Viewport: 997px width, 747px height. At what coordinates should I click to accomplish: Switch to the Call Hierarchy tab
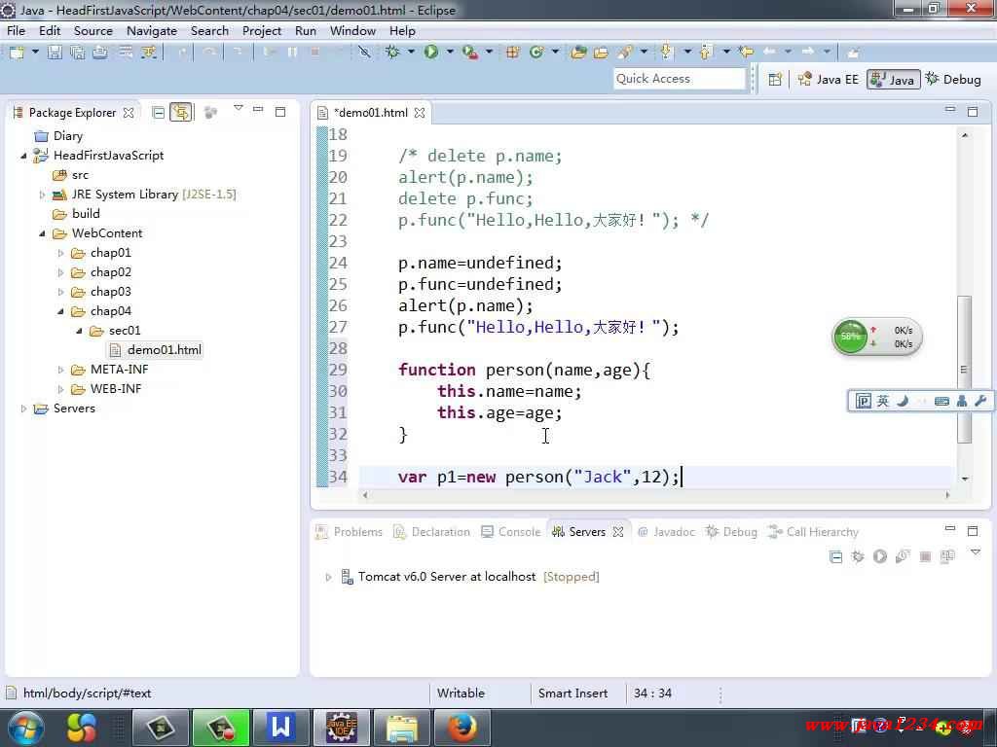(x=813, y=532)
